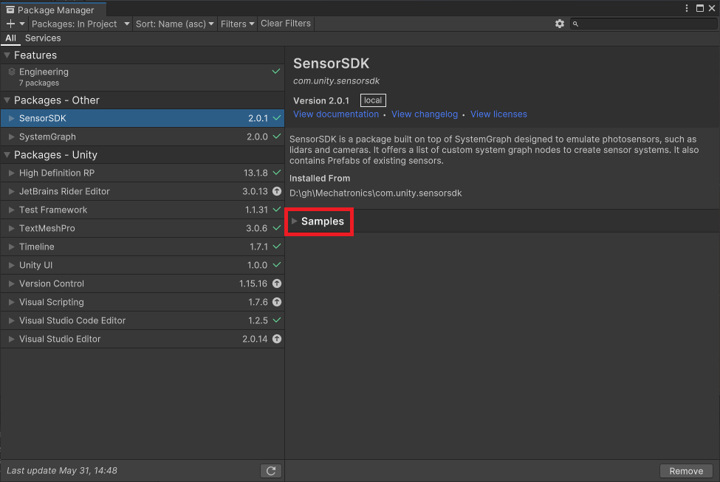Click the installed checkmark for Visual Studio Code Editor
Image resolution: width=720 pixels, height=482 pixels.
coord(277,320)
